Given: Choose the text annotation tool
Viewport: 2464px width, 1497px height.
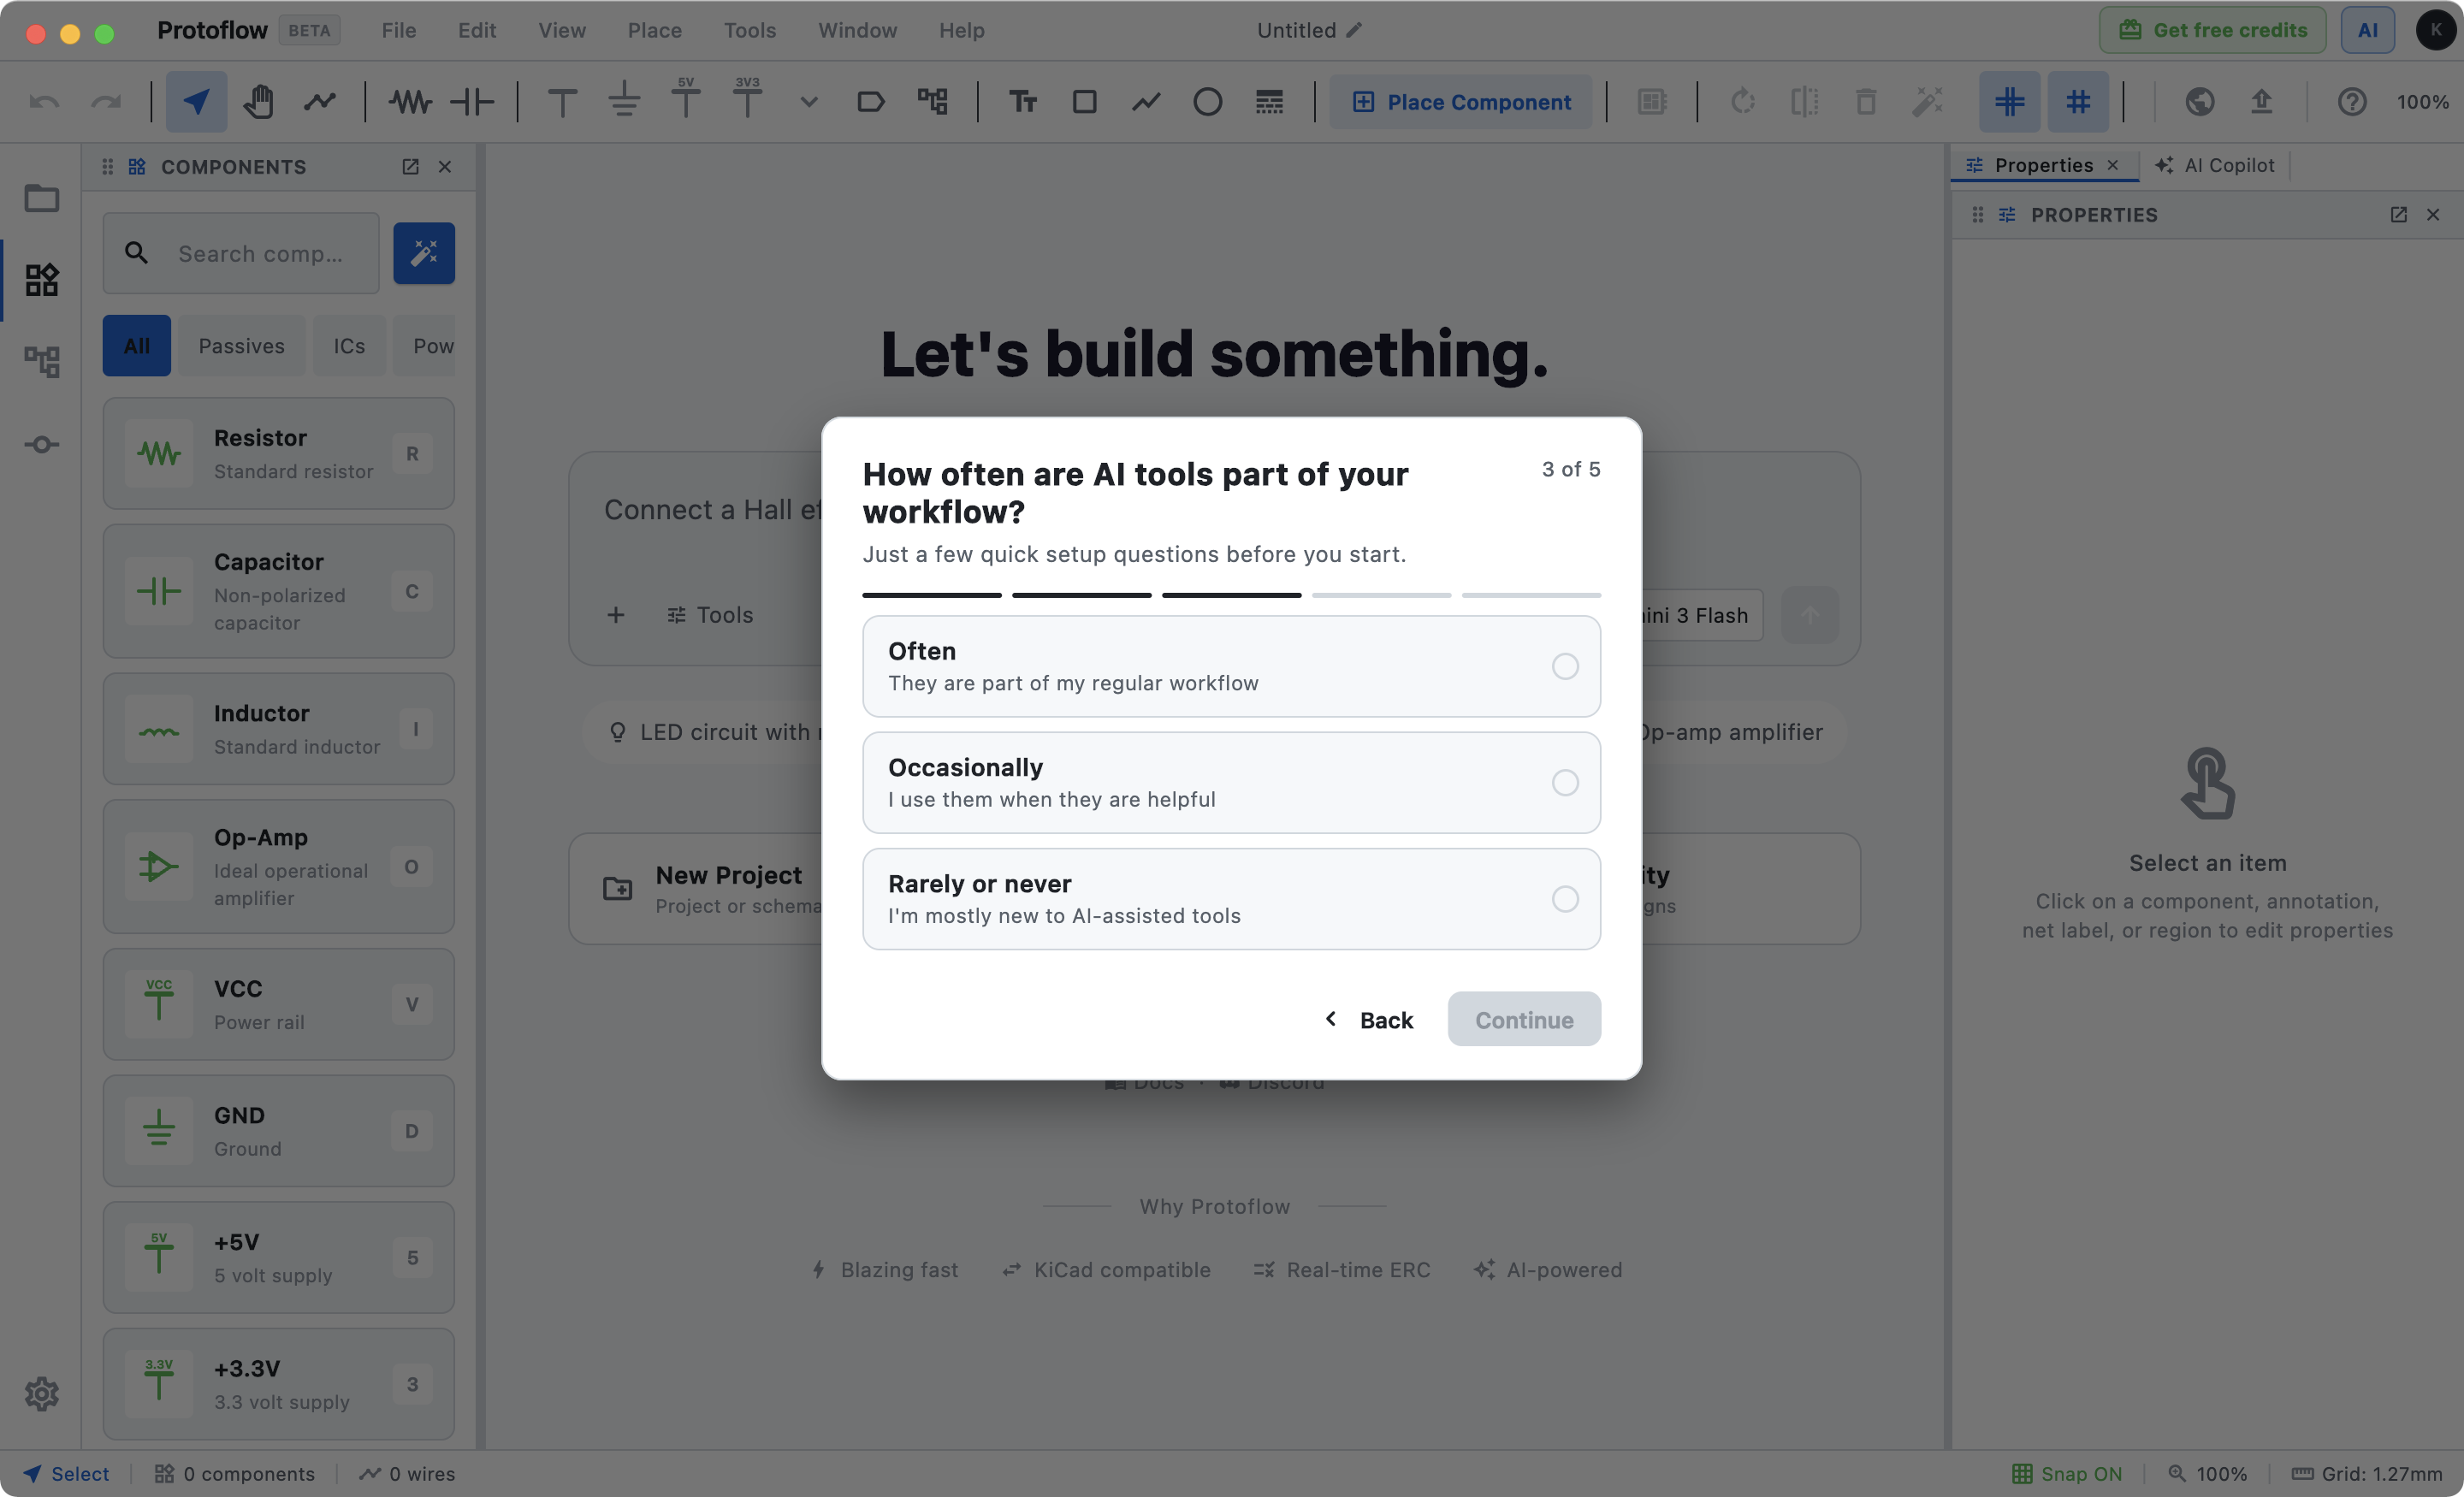Looking at the screenshot, I should coord(1022,101).
